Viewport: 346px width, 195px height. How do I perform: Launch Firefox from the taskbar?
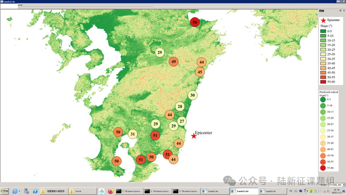111,191
